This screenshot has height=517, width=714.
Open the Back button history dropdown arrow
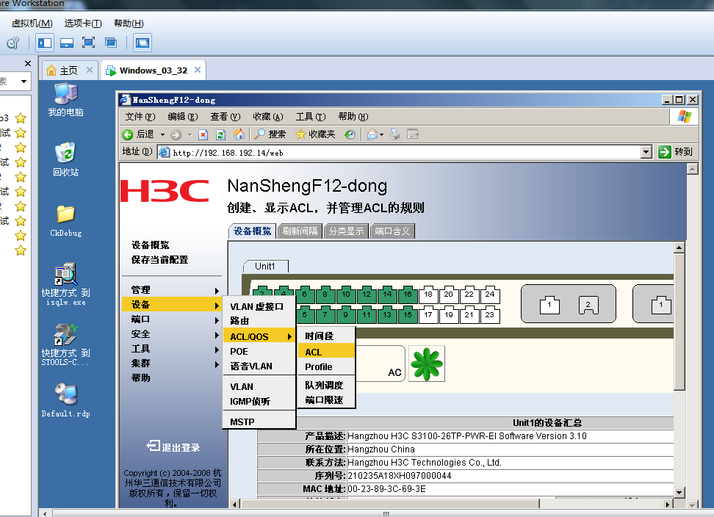tap(162, 134)
